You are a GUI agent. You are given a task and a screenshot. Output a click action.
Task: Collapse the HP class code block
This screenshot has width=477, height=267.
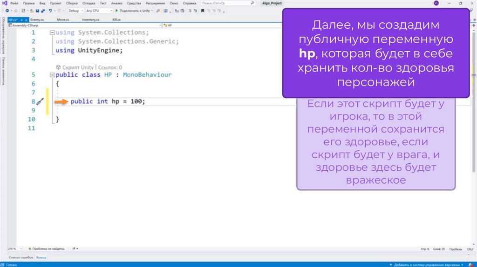pos(51,75)
